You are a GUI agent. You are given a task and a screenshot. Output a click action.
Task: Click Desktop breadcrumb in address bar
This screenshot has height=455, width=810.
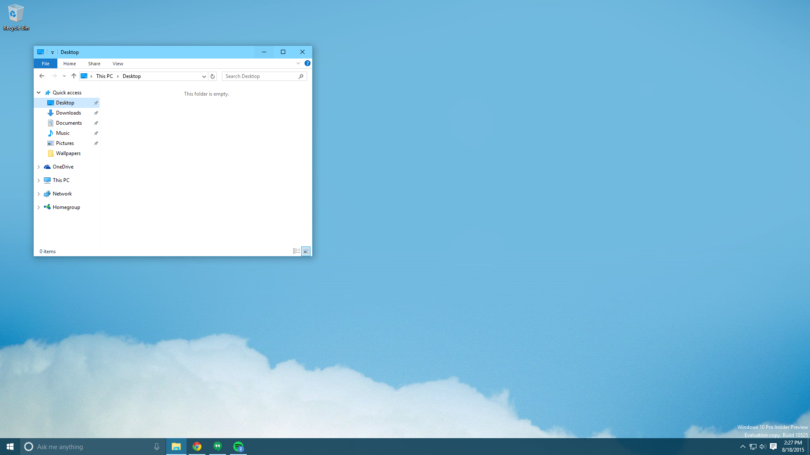click(x=132, y=76)
